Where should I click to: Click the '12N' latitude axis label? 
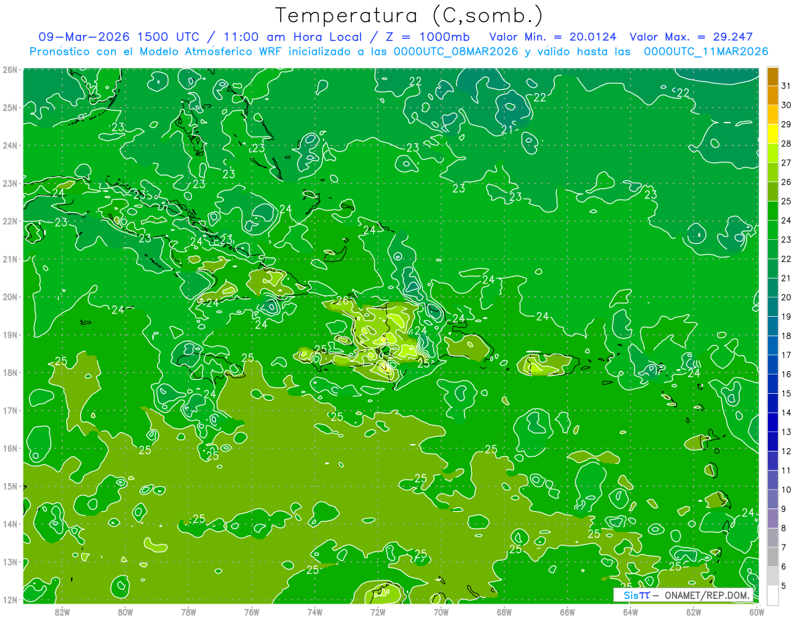pyautogui.click(x=9, y=600)
